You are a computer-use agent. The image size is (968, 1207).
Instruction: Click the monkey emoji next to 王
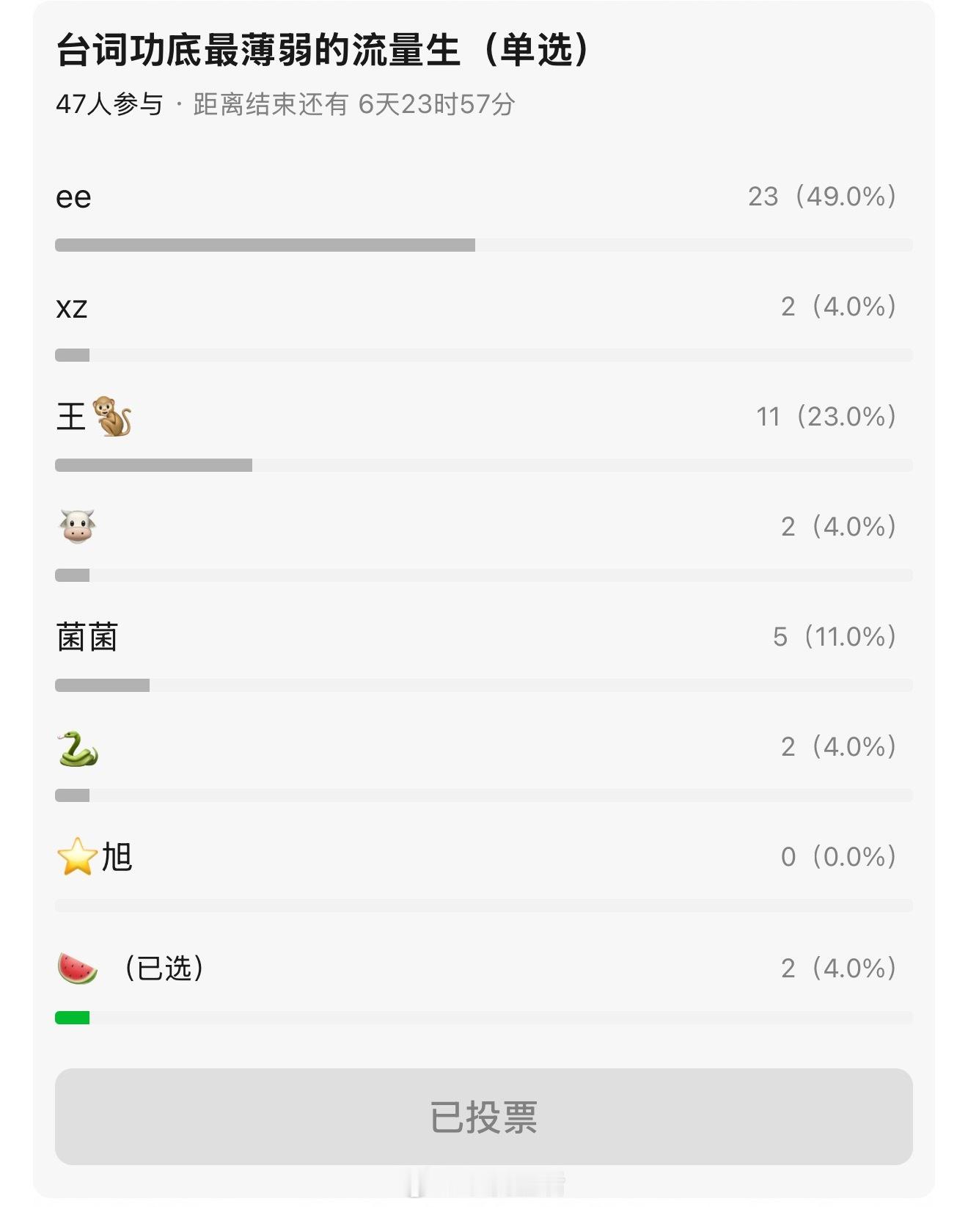(112, 416)
